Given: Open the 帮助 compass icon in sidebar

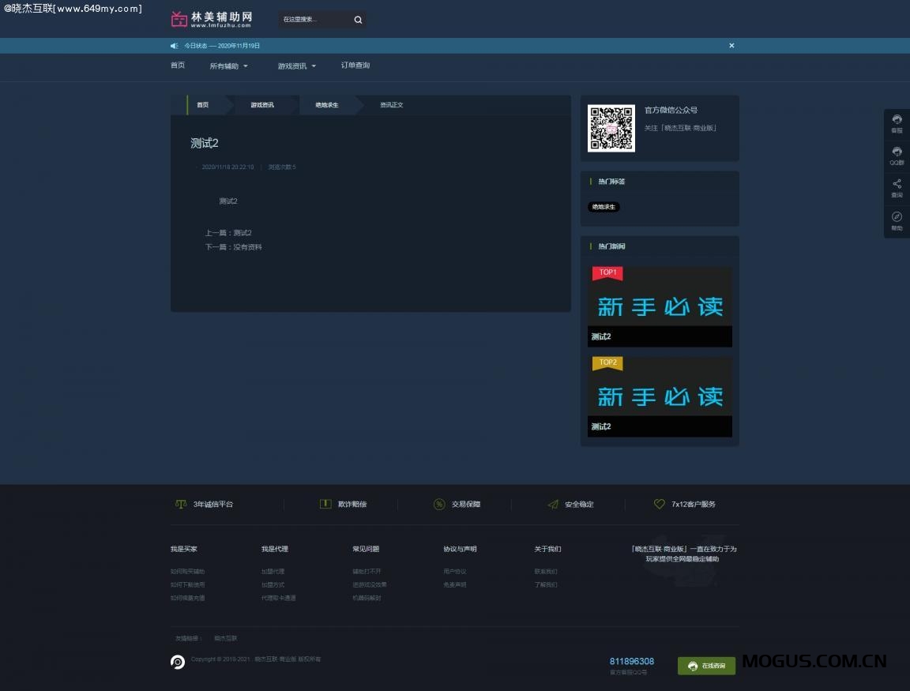Looking at the screenshot, I should pyautogui.click(x=897, y=220).
